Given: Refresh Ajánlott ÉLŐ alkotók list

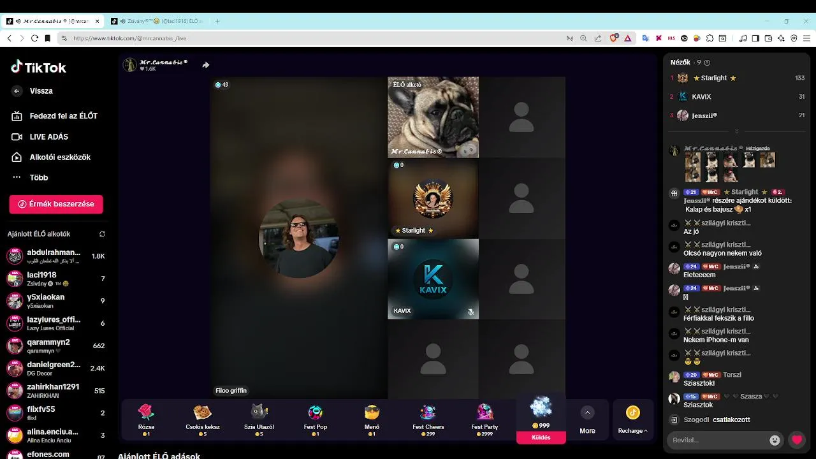Looking at the screenshot, I should (102, 234).
